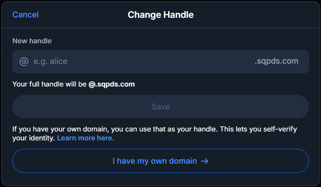The height and width of the screenshot is (187, 321).
Task: Click the blank middle of handle input box
Action: 161,61
